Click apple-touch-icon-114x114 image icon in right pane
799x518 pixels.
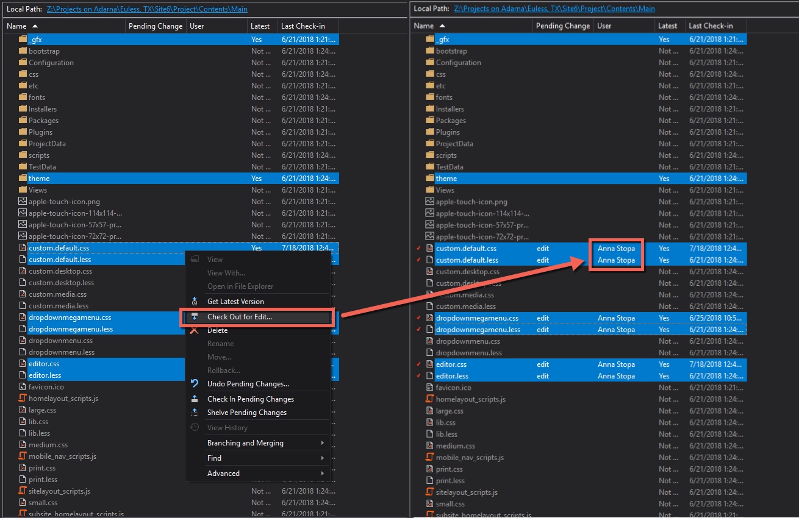[430, 213]
